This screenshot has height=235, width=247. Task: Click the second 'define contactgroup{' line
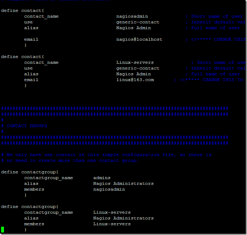30,207
